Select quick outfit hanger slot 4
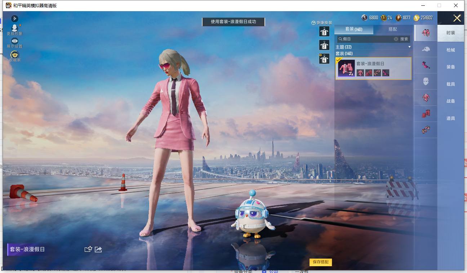Viewport: 467px width, 273px height. click(324, 59)
